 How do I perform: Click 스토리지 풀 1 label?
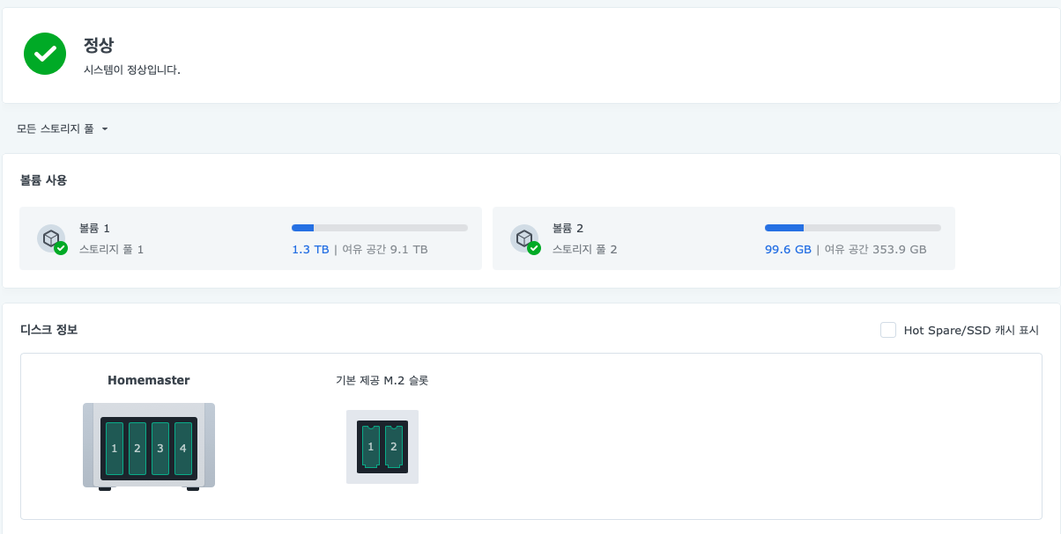pyautogui.click(x=111, y=249)
